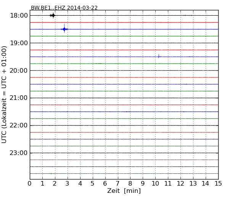Click the small blue spike near minute 10
This screenshot has width=248, height=199.
159,56
